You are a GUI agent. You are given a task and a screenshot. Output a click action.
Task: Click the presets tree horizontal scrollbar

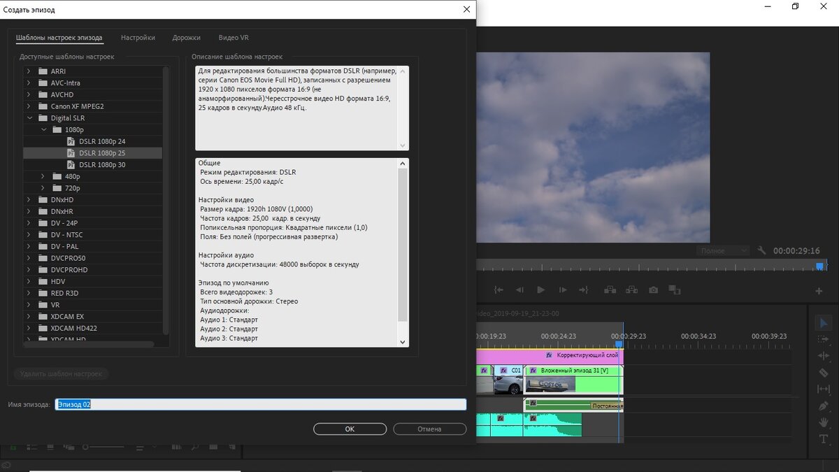click(88, 344)
